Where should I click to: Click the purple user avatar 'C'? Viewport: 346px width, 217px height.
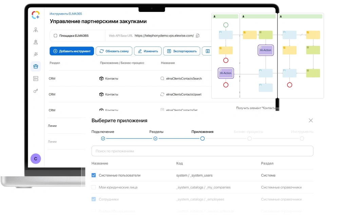[x=36, y=159]
